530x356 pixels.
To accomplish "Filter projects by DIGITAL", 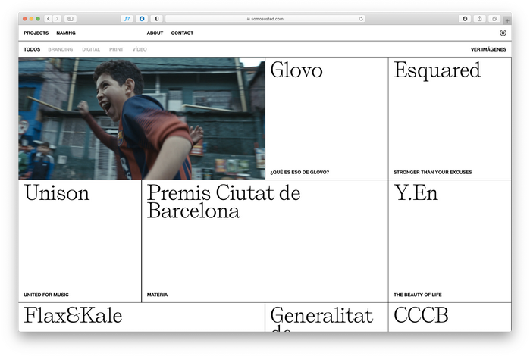I will [91, 49].
